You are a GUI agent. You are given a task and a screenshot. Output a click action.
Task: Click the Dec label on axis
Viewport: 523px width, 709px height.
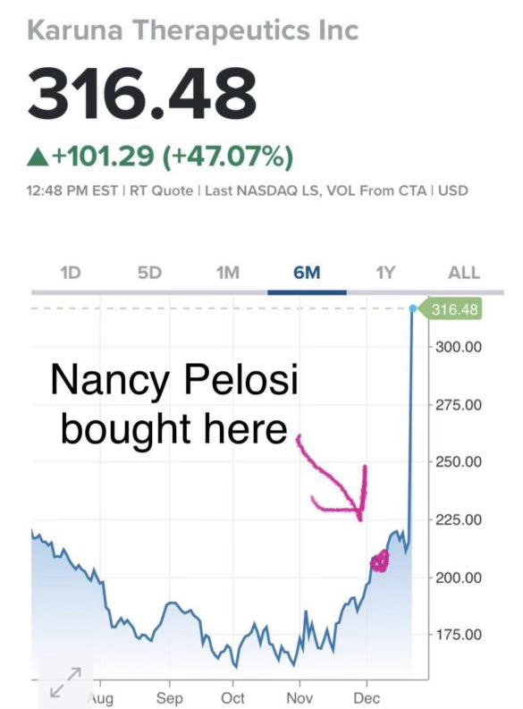pos(367,697)
